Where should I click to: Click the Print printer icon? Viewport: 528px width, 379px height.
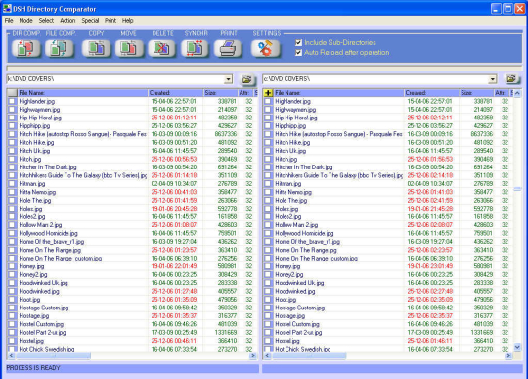[228, 48]
